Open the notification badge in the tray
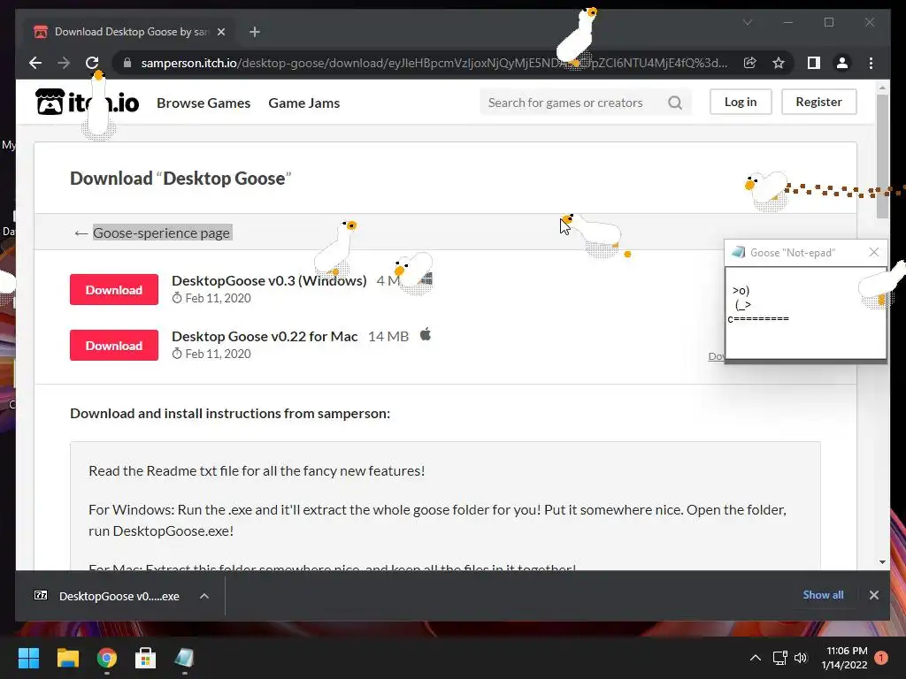This screenshot has width=906, height=679. pyautogui.click(x=881, y=658)
